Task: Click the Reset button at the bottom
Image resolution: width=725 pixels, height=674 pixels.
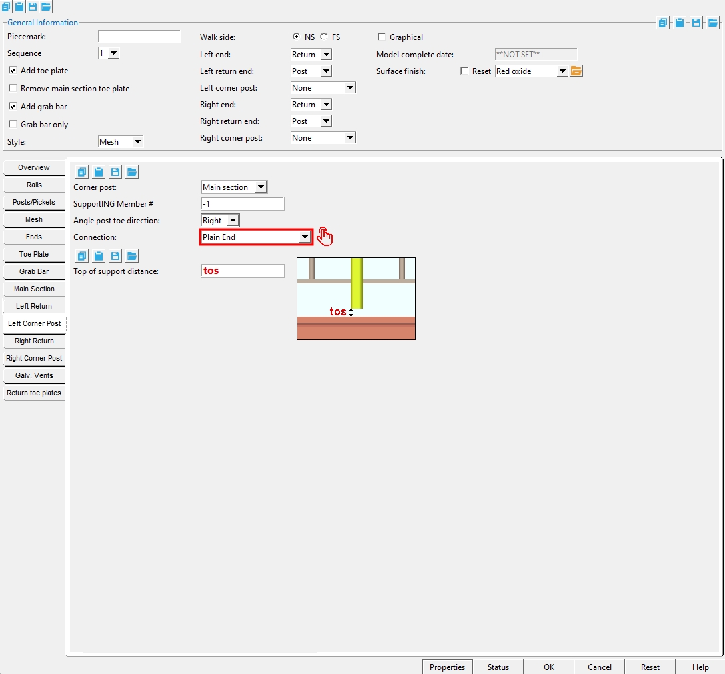Action: (650, 667)
